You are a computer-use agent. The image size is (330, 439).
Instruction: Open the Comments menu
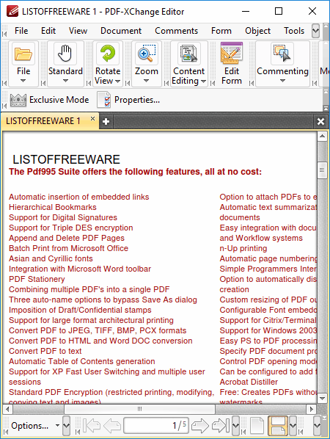(176, 31)
